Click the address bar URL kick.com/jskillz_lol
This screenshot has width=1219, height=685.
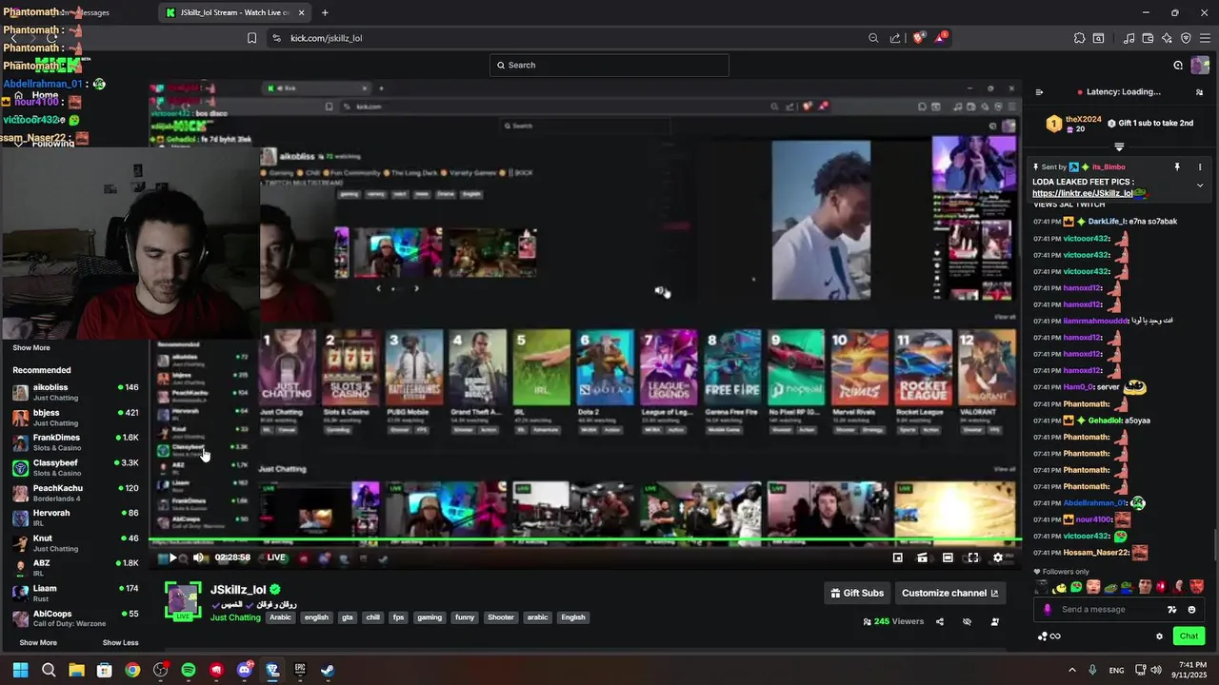click(x=326, y=38)
